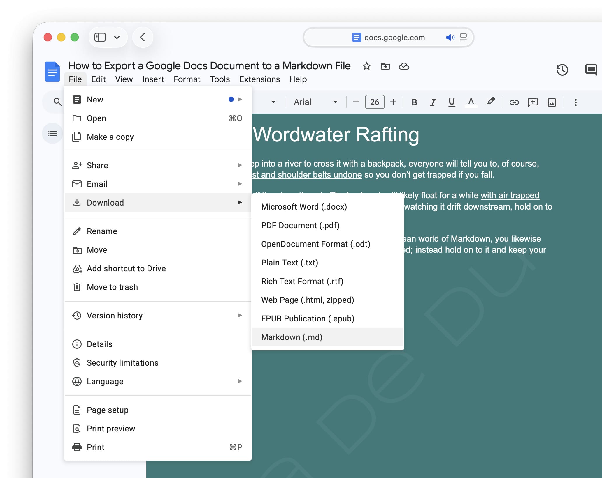The width and height of the screenshot is (602, 478).
Task: Toggle Bold formatting
Action: [x=414, y=102]
